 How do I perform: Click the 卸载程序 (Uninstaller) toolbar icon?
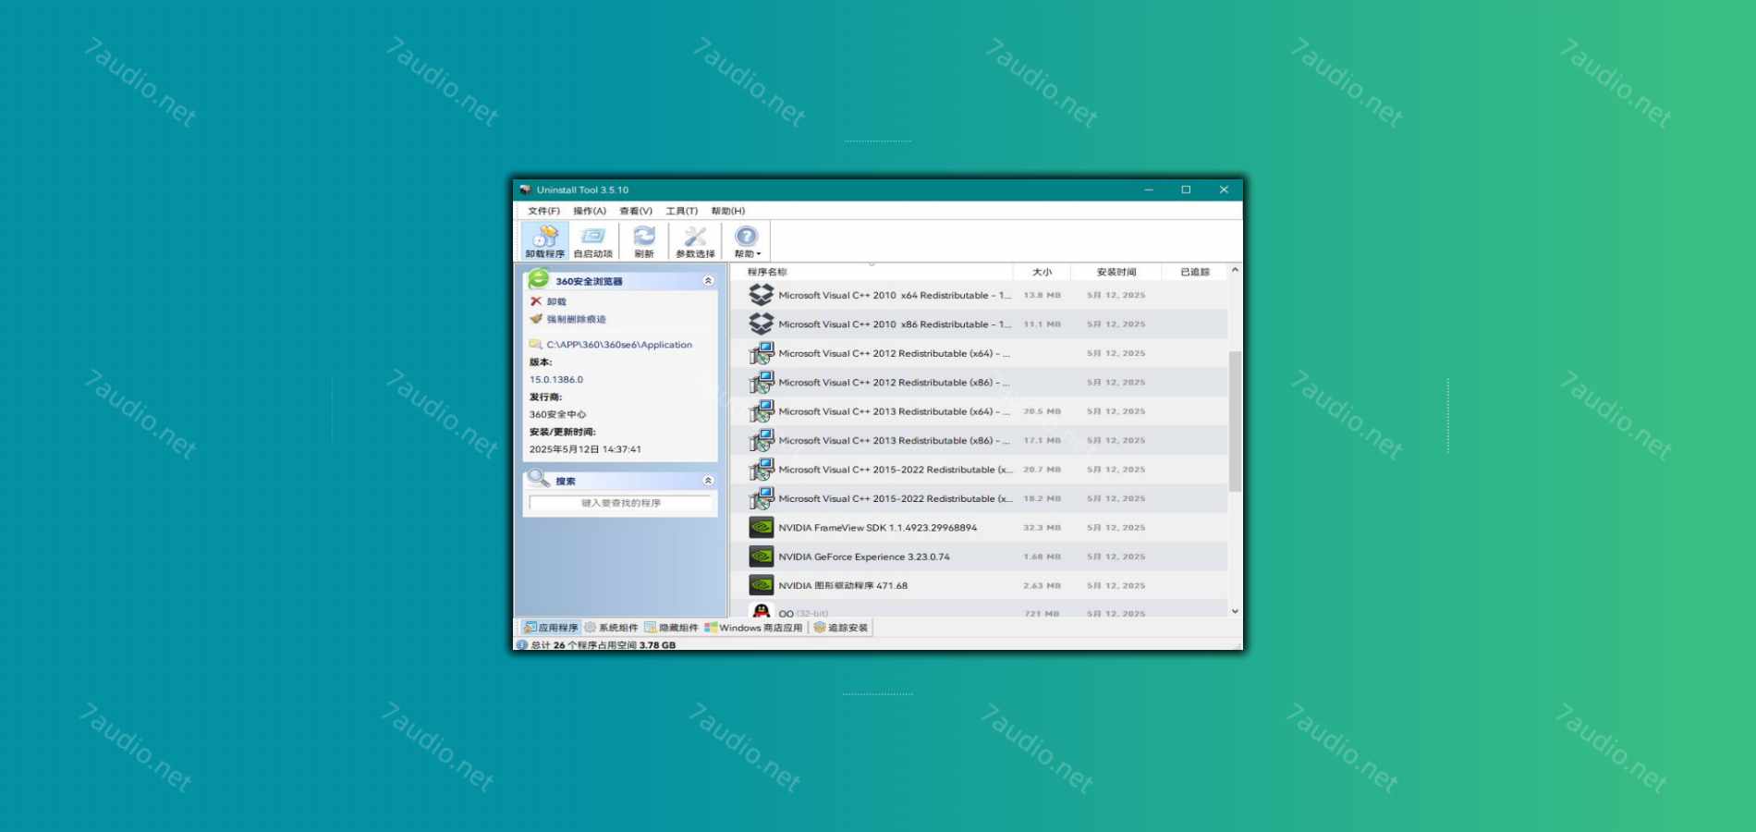click(544, 240)
